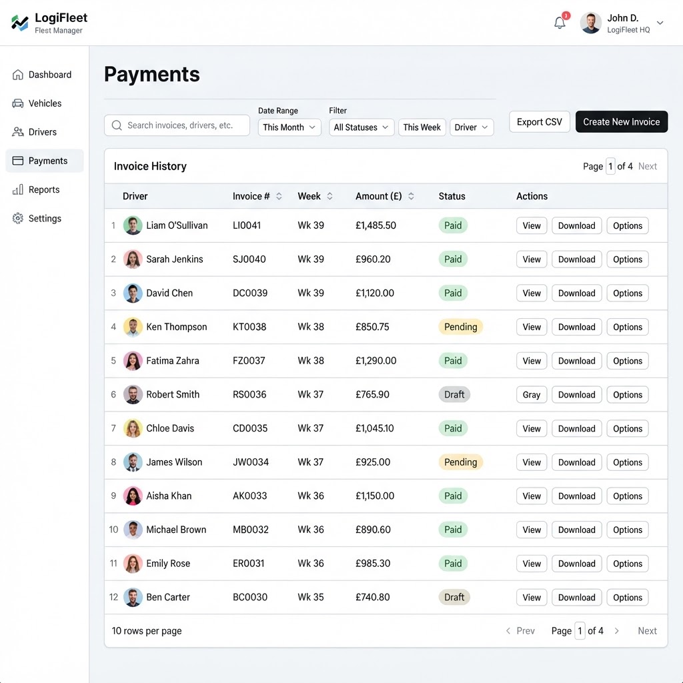Click Wk 35 cell in Ben Carter row
The width and height of the screenshot is (683, 683).
[311, 597]
